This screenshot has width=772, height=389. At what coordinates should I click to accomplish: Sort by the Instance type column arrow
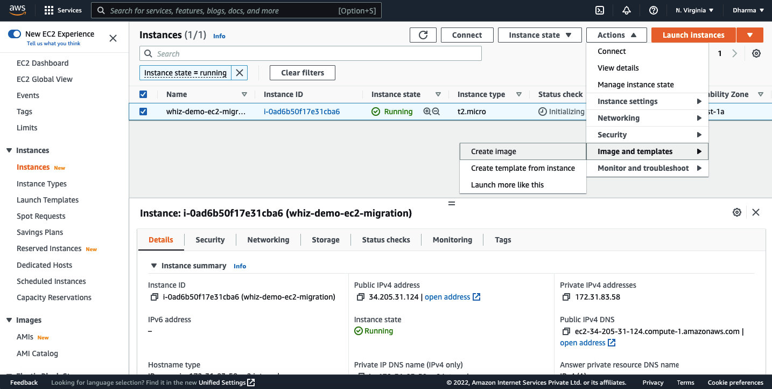pos(519,94)
